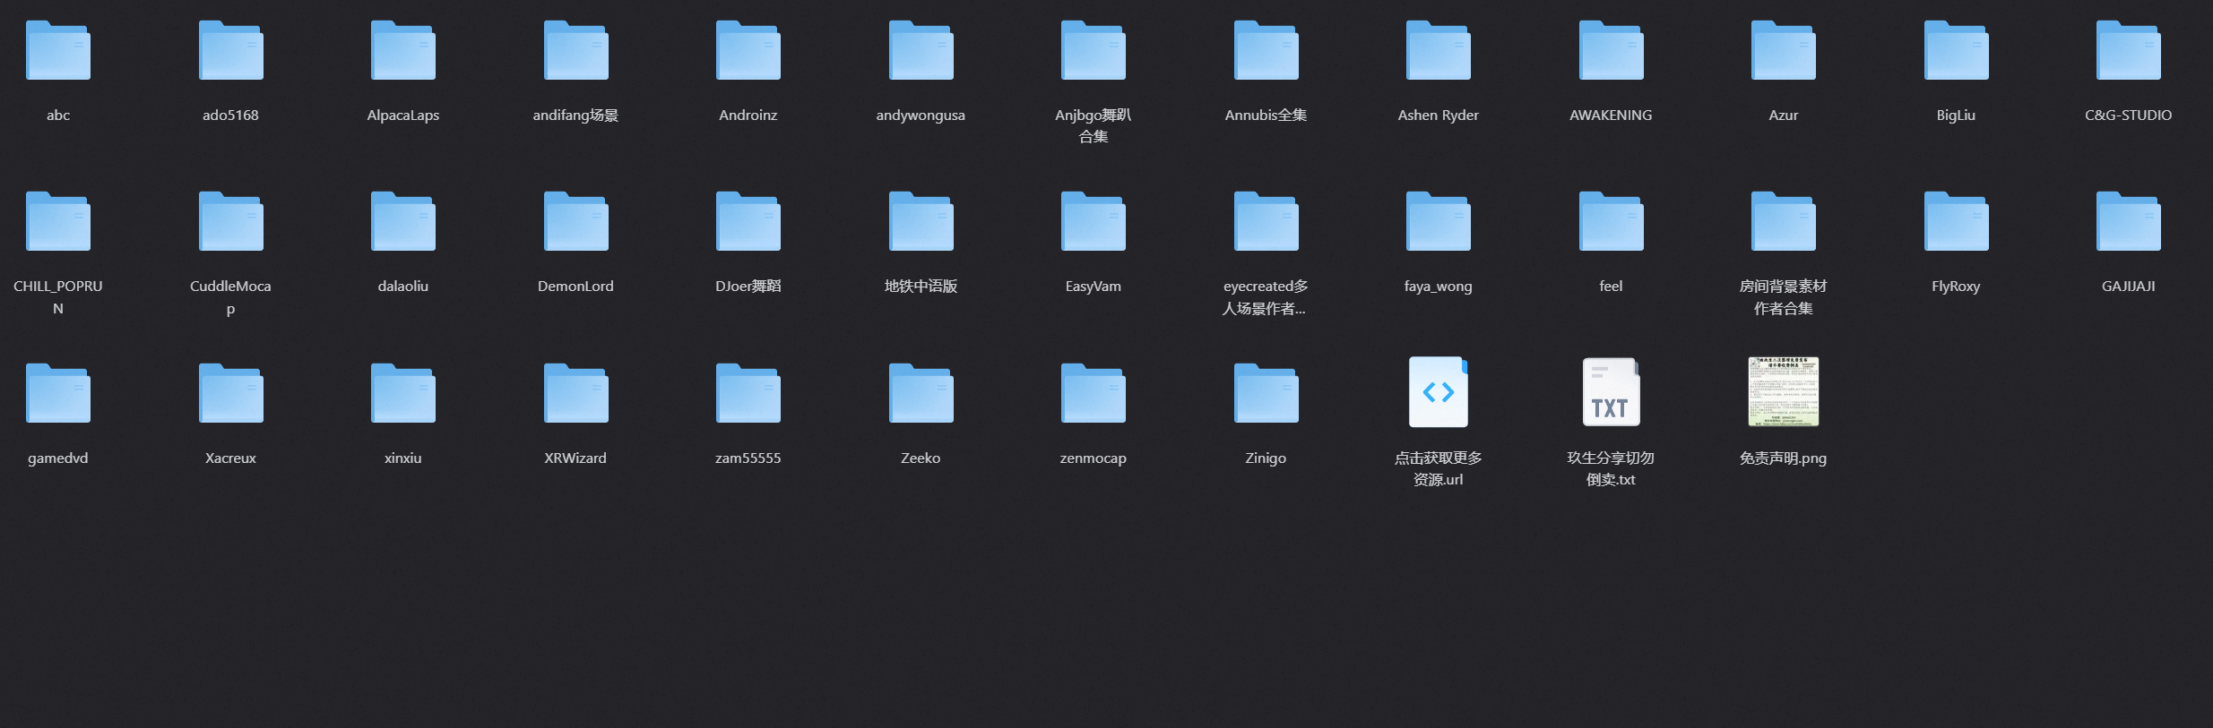Open the Azur folder
The height and width of the screenshot is (728, 2213).
pyautogui.click(x=1784, y=50)
